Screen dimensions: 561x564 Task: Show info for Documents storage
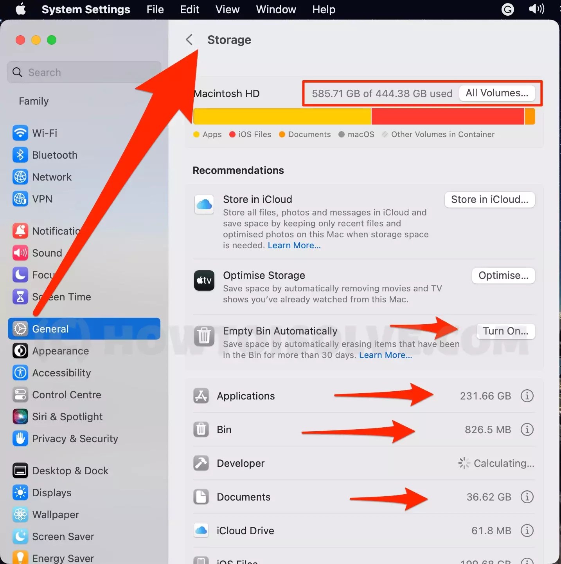pyautogui.click(x=527, y=497)
